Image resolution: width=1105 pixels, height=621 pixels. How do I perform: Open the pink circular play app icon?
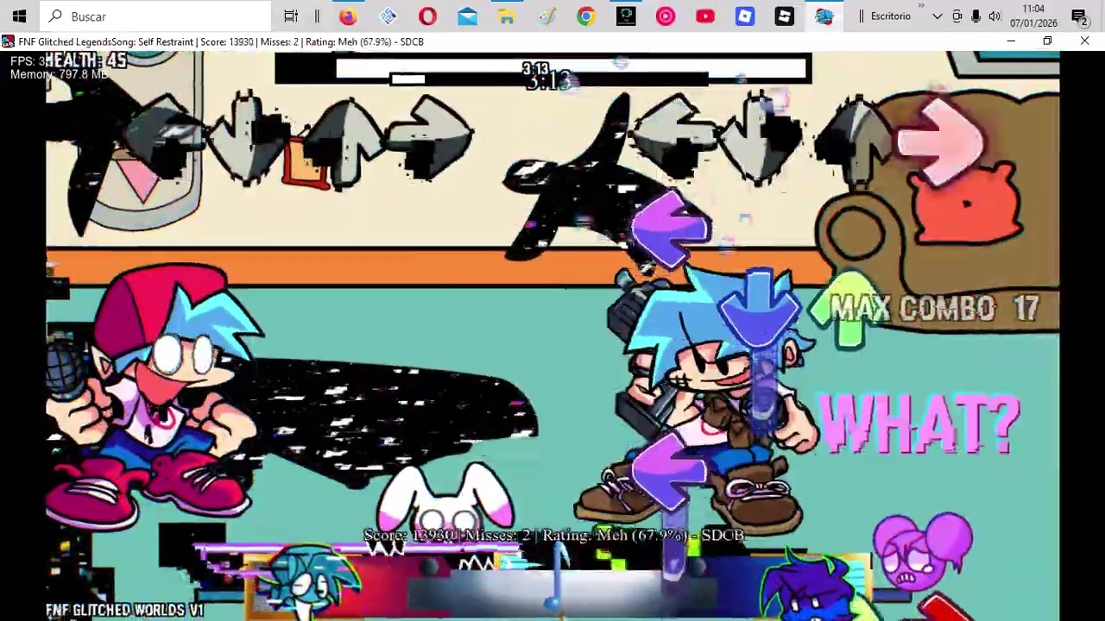[x=666, y=16]
